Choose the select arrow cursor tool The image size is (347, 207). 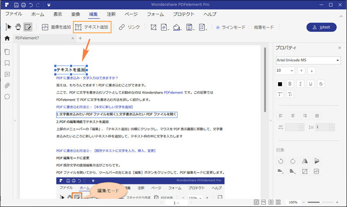(9, 27)
